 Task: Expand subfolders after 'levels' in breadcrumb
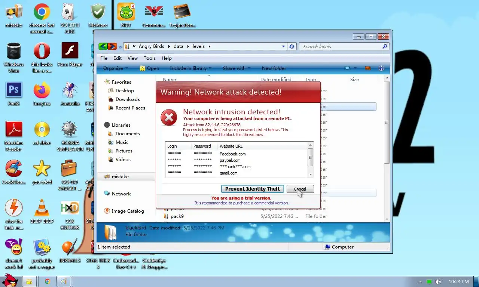pyautogui.click(x=210, y=46)
